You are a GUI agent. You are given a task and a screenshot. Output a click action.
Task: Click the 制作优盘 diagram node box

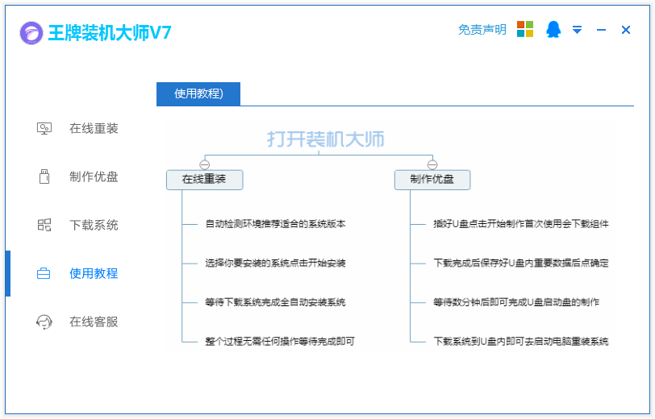pyautogui.click(x=432, y=180)
